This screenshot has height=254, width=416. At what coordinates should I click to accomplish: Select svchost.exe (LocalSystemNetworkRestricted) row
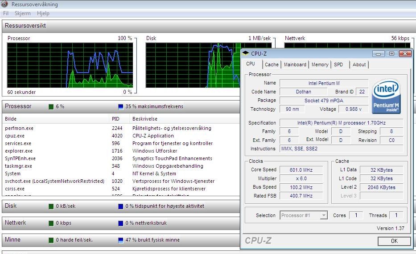(121, 181)
